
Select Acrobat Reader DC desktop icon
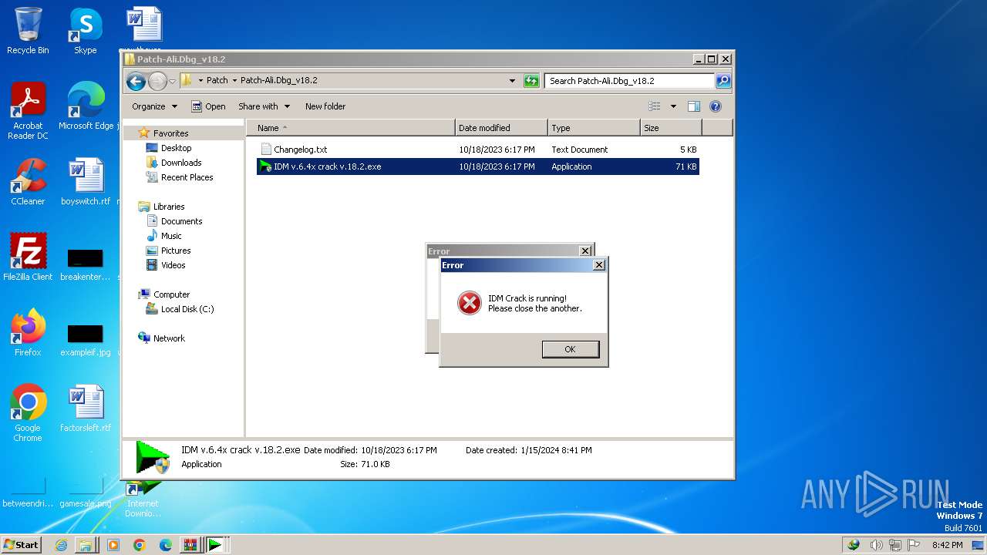[28, 110]
